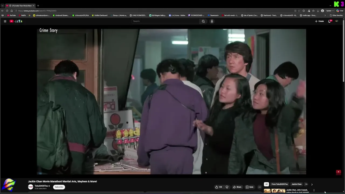Viewport: 345px width, 194px height.
Task: Like the video with thumbs up
Action: (x=219, y=187)
